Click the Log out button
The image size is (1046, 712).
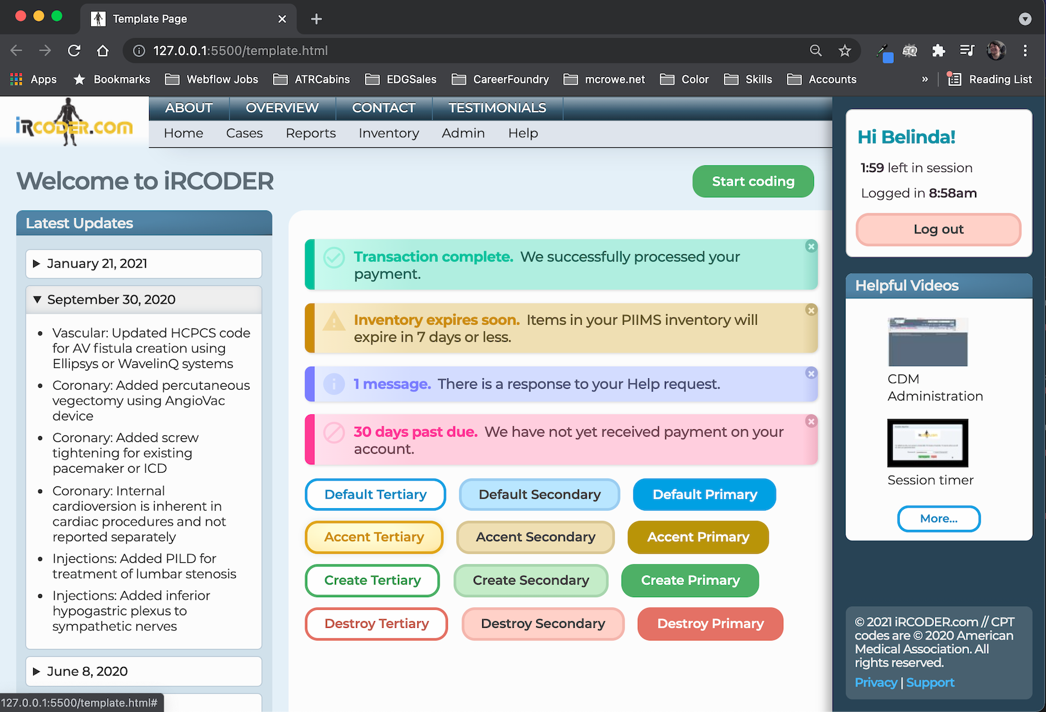(x=938, y=230)
